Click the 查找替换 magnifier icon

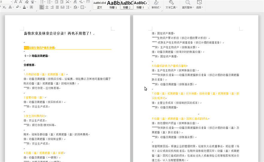(x=187, y=3)
